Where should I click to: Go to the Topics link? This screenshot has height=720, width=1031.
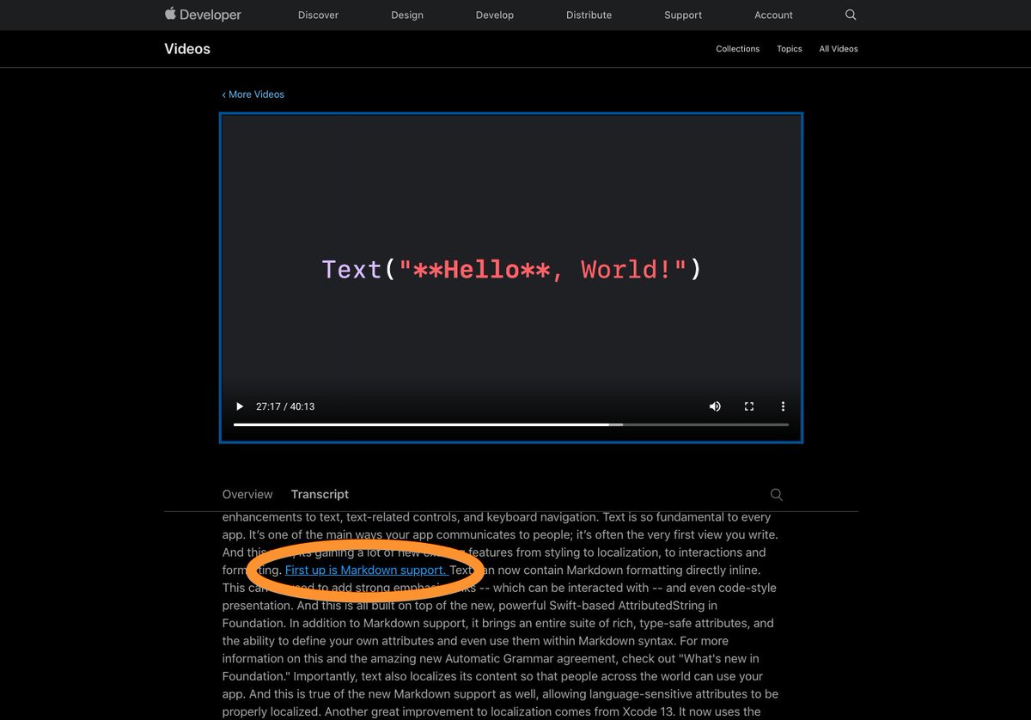coord(790,49)
